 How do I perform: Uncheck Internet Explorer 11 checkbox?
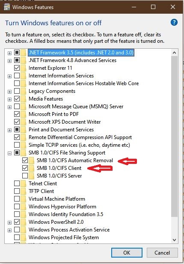pyautogui.click(x=17, y=68)
